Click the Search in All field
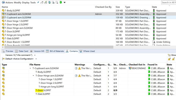This screenshot has height=100, width=176. (169, 2)
